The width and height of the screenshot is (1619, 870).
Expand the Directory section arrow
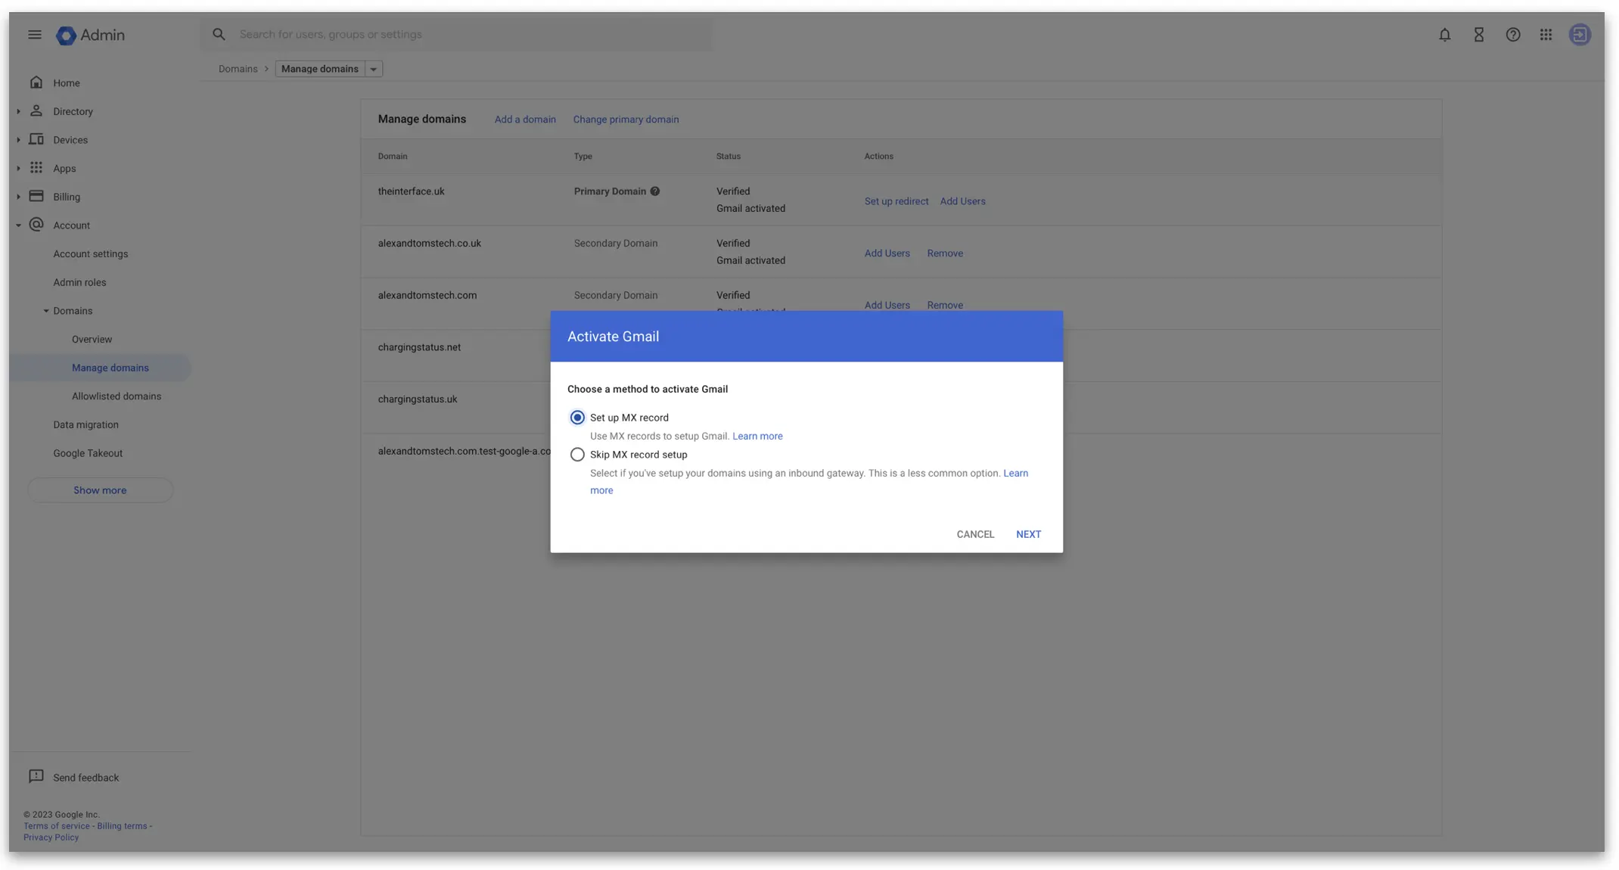(18, 111)
